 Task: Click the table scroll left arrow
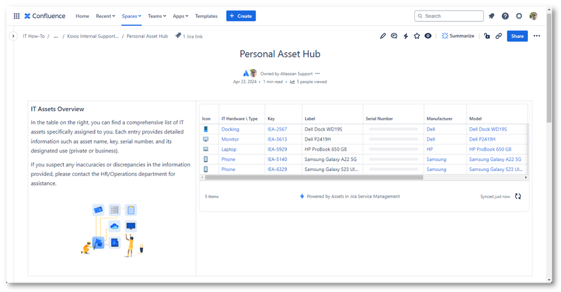click(202, 178)
